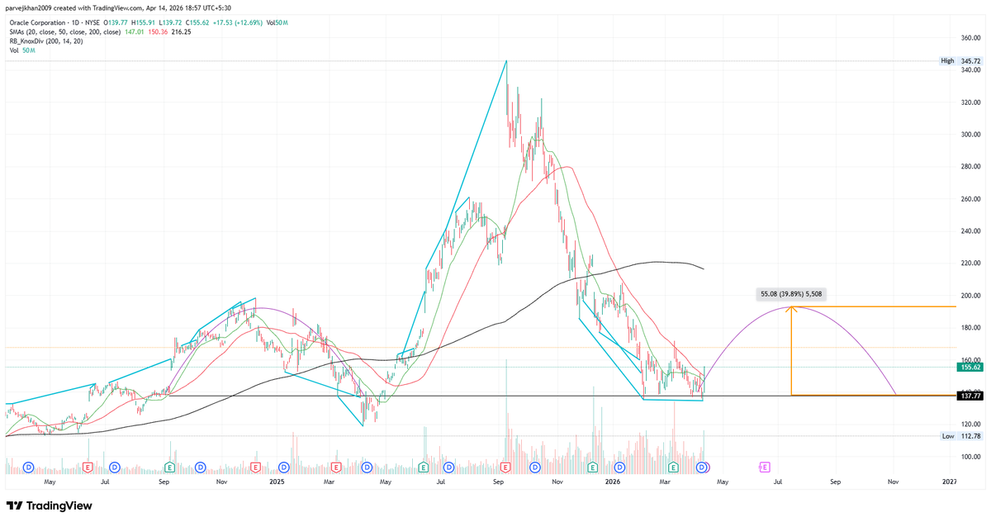Click the 2025 time axis label
This screenshot has height=522, width=991.
276,481
